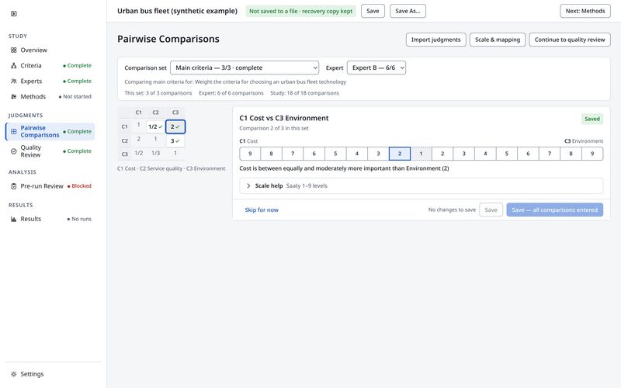This screenshot has width=621, height=388.
Task: Click the top bar Save button
Action: point(373,11)
